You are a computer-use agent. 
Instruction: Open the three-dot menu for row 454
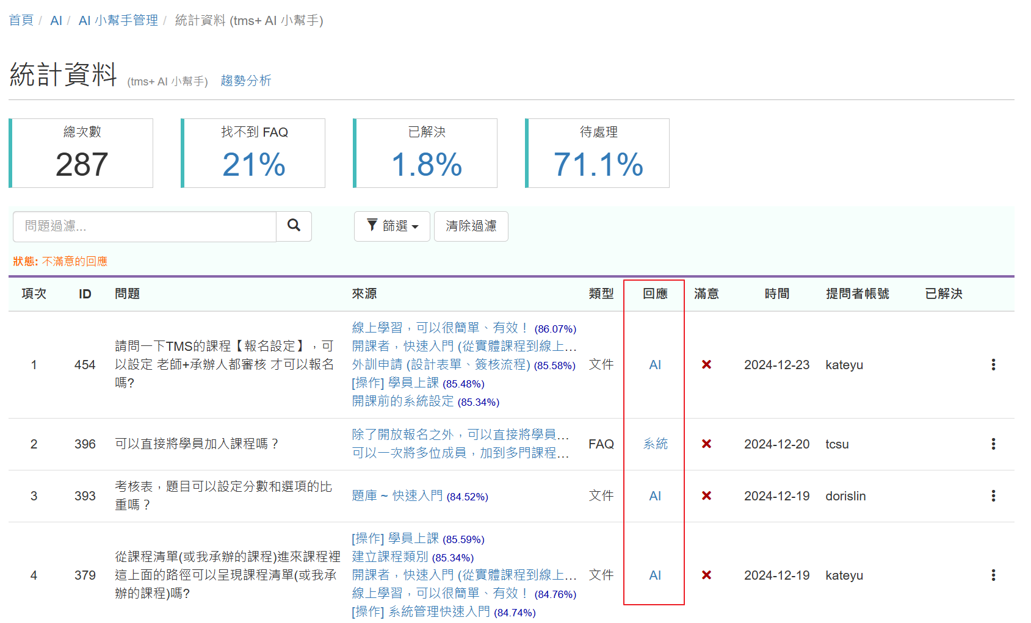[x=993, y=365]
